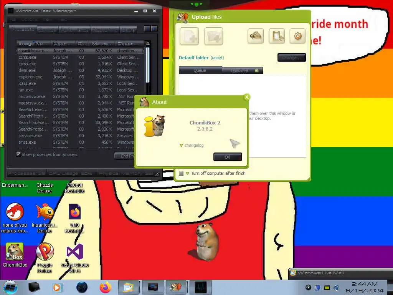
Task: Click the Task Manager taskbar button
Action: [201, 287]
